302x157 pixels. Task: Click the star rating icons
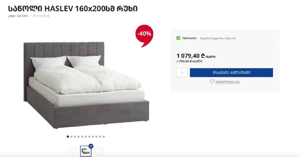point(42,16)
